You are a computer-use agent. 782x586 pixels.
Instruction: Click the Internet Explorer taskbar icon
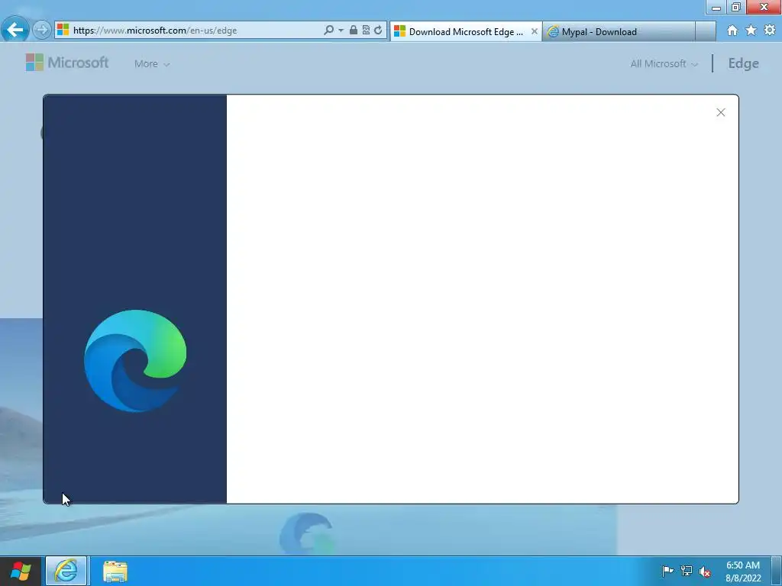(x=66, y=571)
